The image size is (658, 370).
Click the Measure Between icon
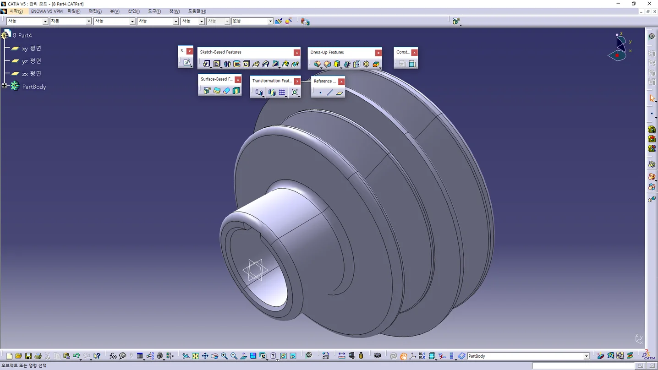(342, 356)
